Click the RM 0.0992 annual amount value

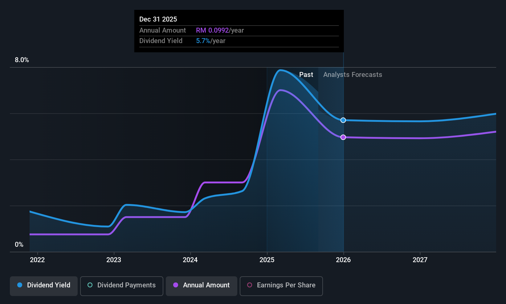pos(212,30)
